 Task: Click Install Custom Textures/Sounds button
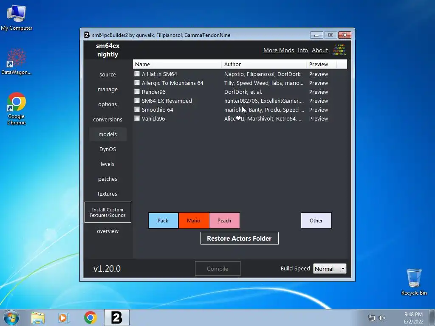tap(107, 212)
